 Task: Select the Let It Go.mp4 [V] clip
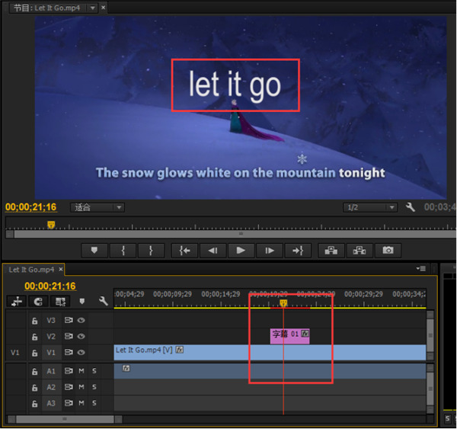click(270, 352)
